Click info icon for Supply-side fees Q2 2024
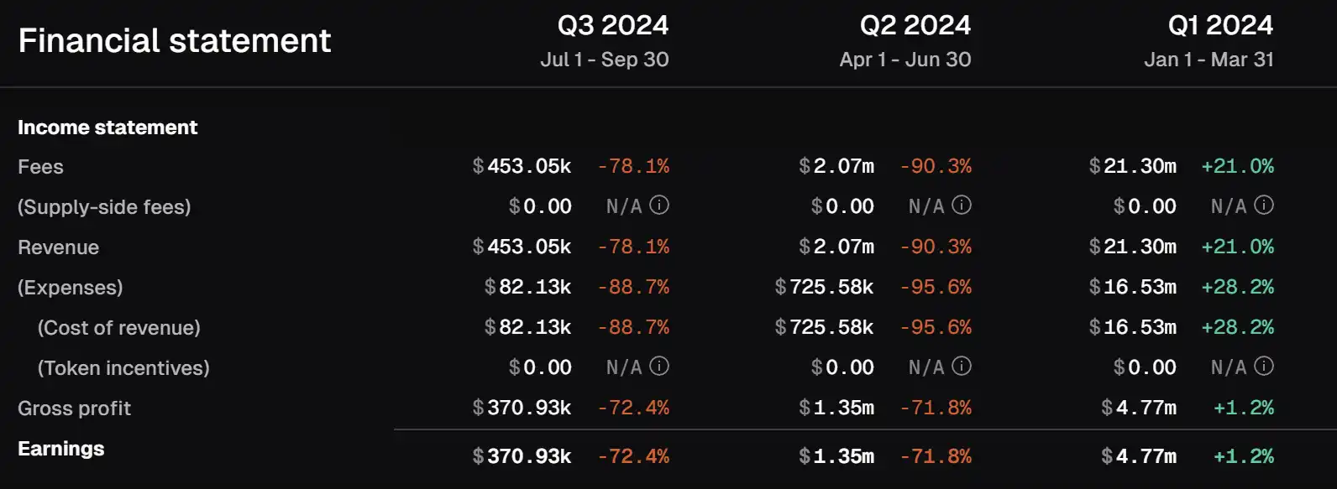This screenshot has width=1337, height=489. [962, 205]
